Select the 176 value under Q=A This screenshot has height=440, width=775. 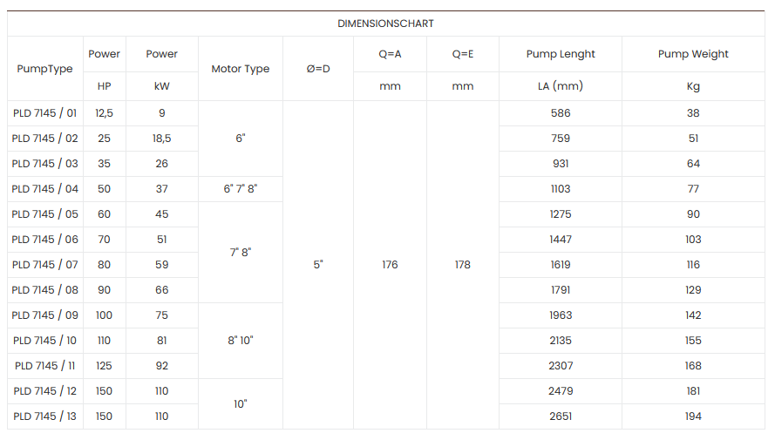(x=390, y=265)
